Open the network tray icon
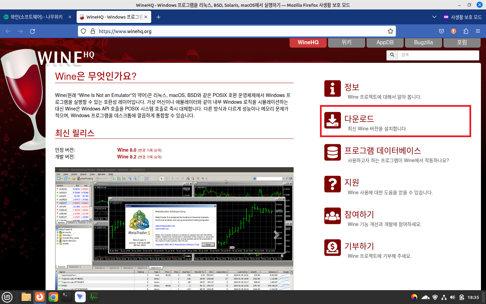The height and width of the screenshot is (304, 486). pyautogui.click(x=444, y=297)
